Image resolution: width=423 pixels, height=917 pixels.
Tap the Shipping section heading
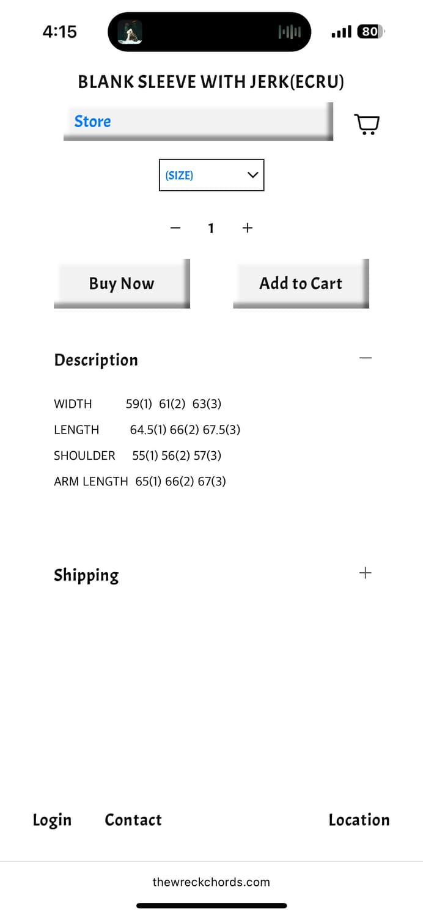coord(86,575)
